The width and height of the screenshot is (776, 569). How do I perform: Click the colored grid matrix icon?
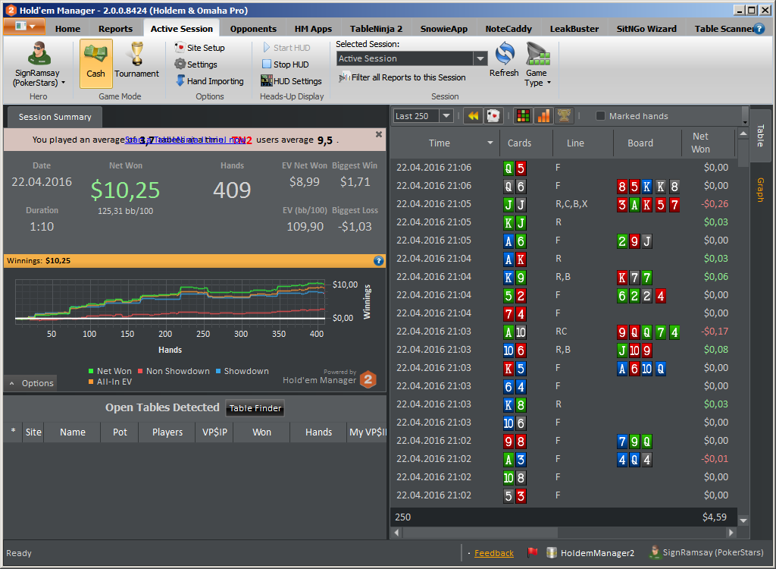(523, 116)
